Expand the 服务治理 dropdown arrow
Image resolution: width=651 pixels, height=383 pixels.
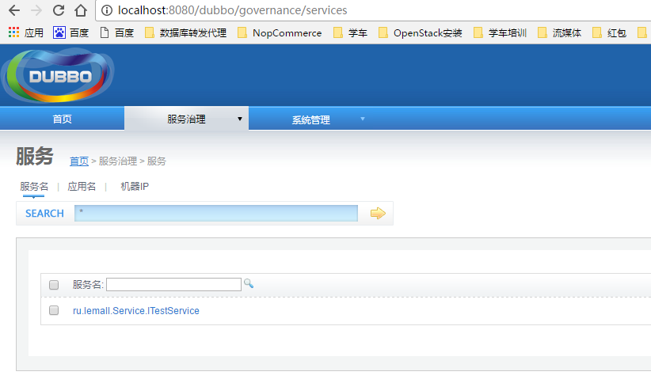coord(239,119)
